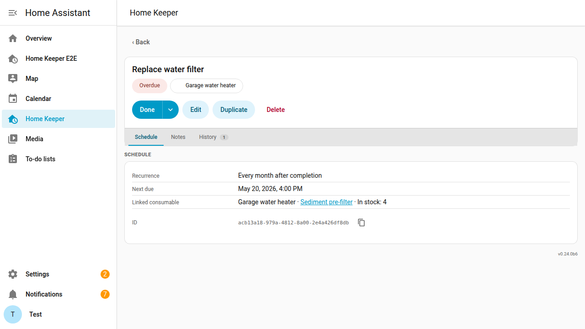Click the SCHEDULE section heading
This screenshot has width=585, height=329.
(138, 154)
